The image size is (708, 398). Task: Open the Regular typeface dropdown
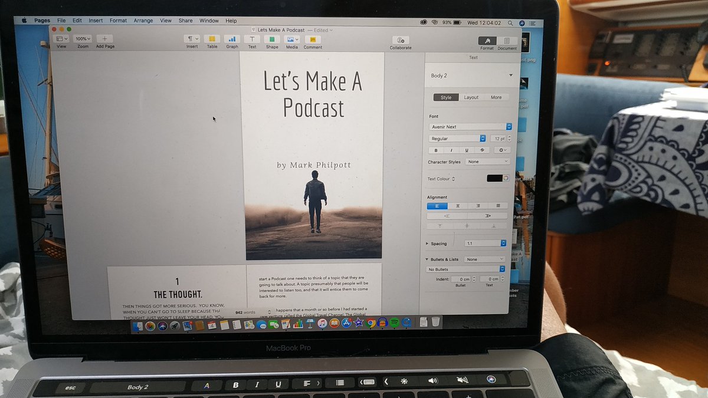(x=457, y=139)
